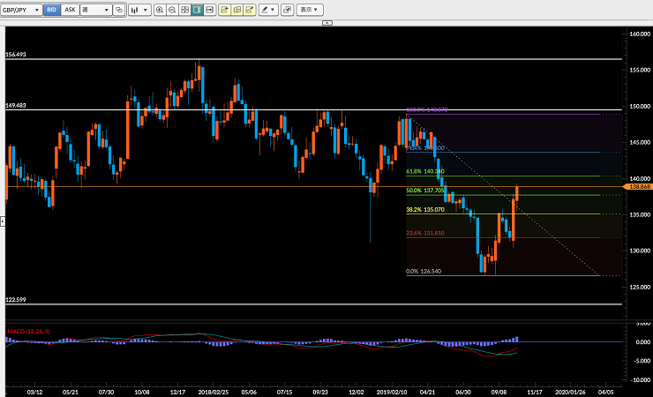The height and width of the screenshot is (397, 653).
Task: Select the 149.483 horizontal line label
Action: coord(16,106)
